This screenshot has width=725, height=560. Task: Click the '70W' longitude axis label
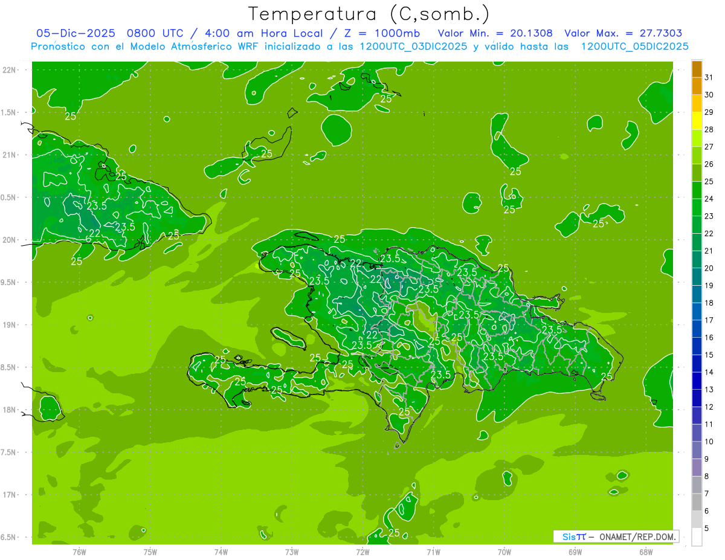[x=504, y=552]
